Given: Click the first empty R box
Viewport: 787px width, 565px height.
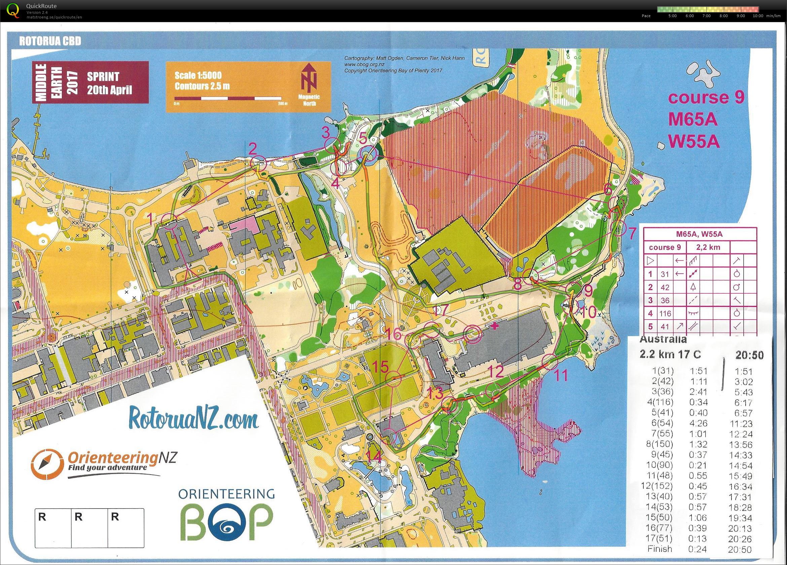Looking at the screenshot, I should (x=53, y=528).
